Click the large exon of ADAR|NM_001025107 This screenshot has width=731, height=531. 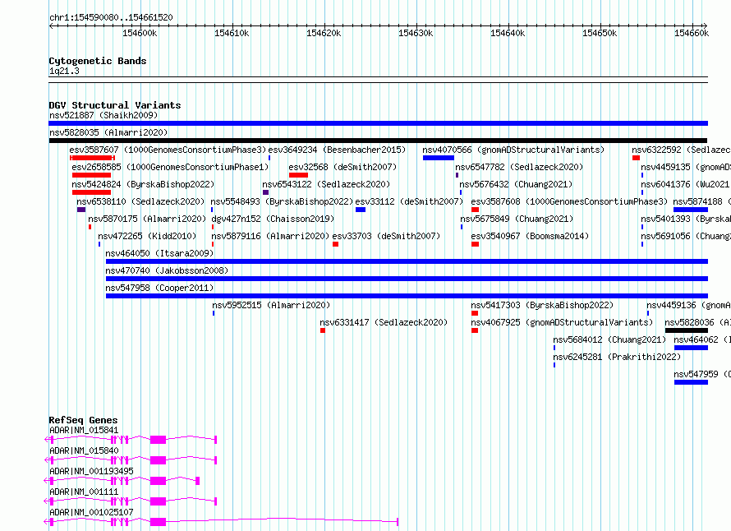pos(158,522)
